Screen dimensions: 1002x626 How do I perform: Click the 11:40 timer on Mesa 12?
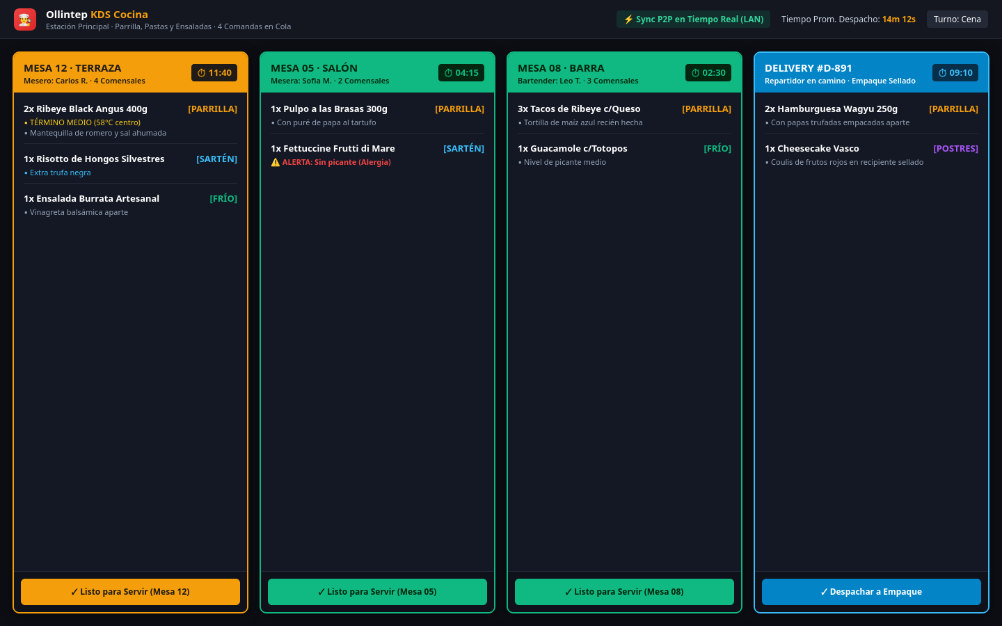(214, 73)
